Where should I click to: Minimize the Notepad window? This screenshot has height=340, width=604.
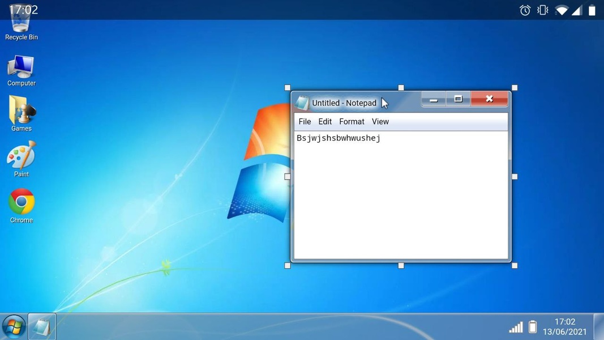click(434, 99)
